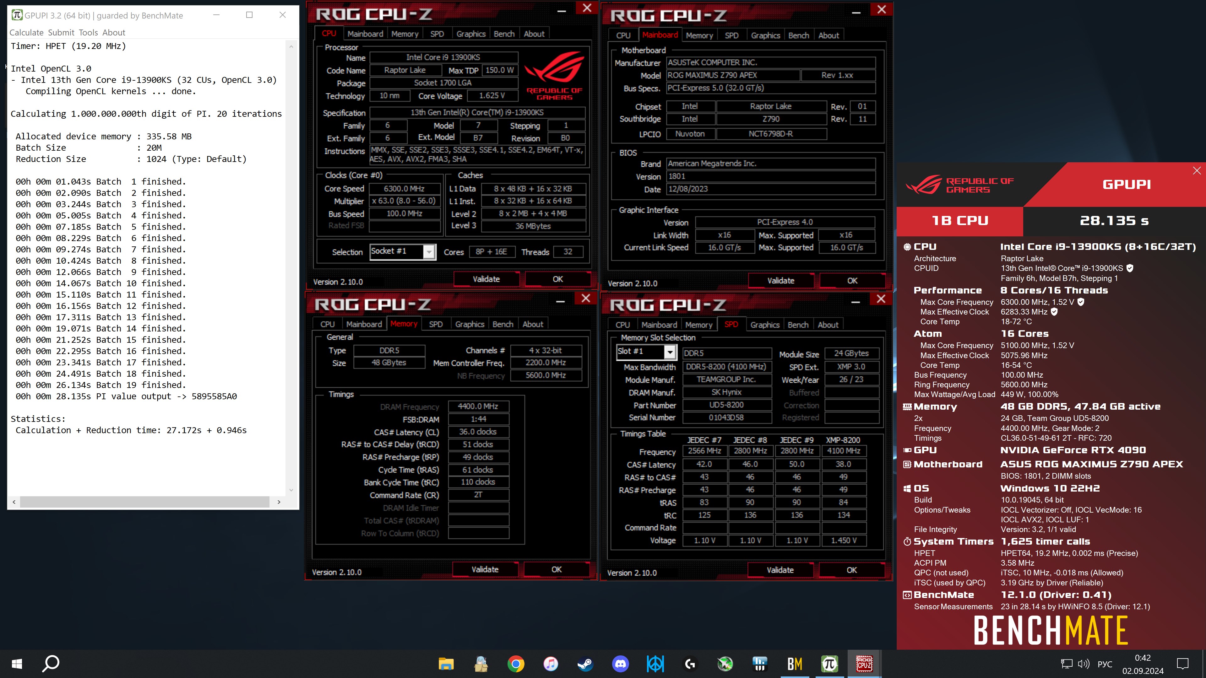Open Submit menu in GPUPI
The width and height of the screenshot is (1206, 678).
[x=61, y=32]
